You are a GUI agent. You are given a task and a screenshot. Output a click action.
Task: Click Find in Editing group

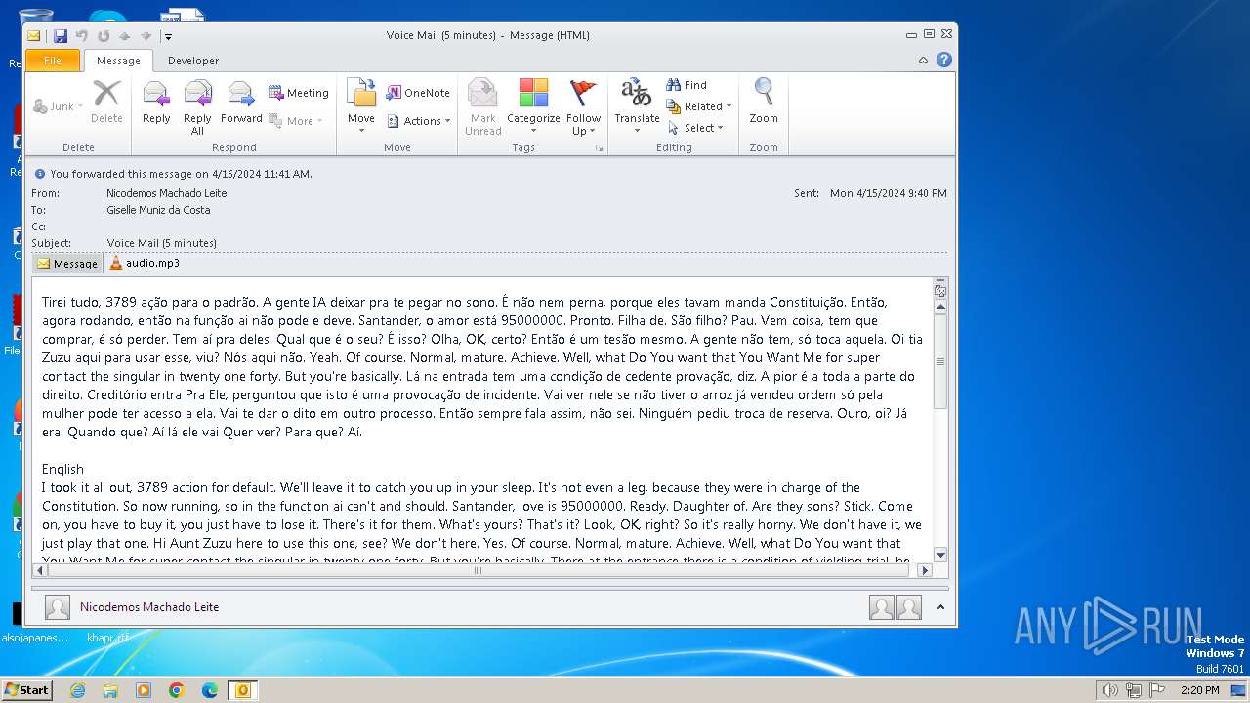pyautogui.click(x=687, y=85)
